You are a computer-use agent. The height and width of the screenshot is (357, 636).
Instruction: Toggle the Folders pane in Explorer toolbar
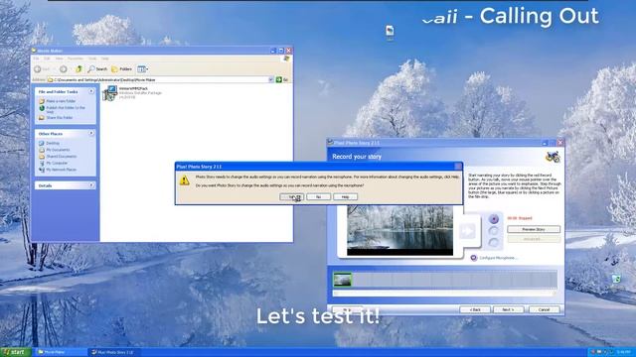pyautogui.click(x=121, y=69)
